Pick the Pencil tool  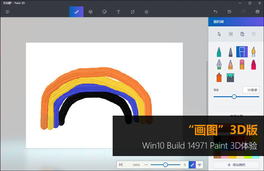click(x=231, y=65)
